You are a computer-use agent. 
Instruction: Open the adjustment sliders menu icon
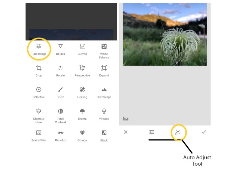[x=152, y=132]
